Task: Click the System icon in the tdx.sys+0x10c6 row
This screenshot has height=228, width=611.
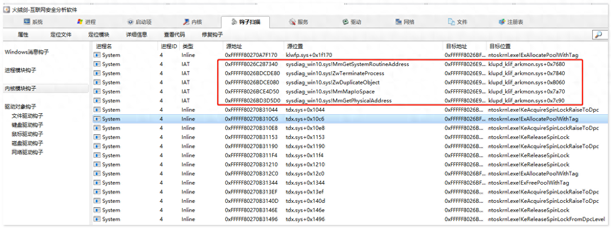Action: [x=97, y=119]
